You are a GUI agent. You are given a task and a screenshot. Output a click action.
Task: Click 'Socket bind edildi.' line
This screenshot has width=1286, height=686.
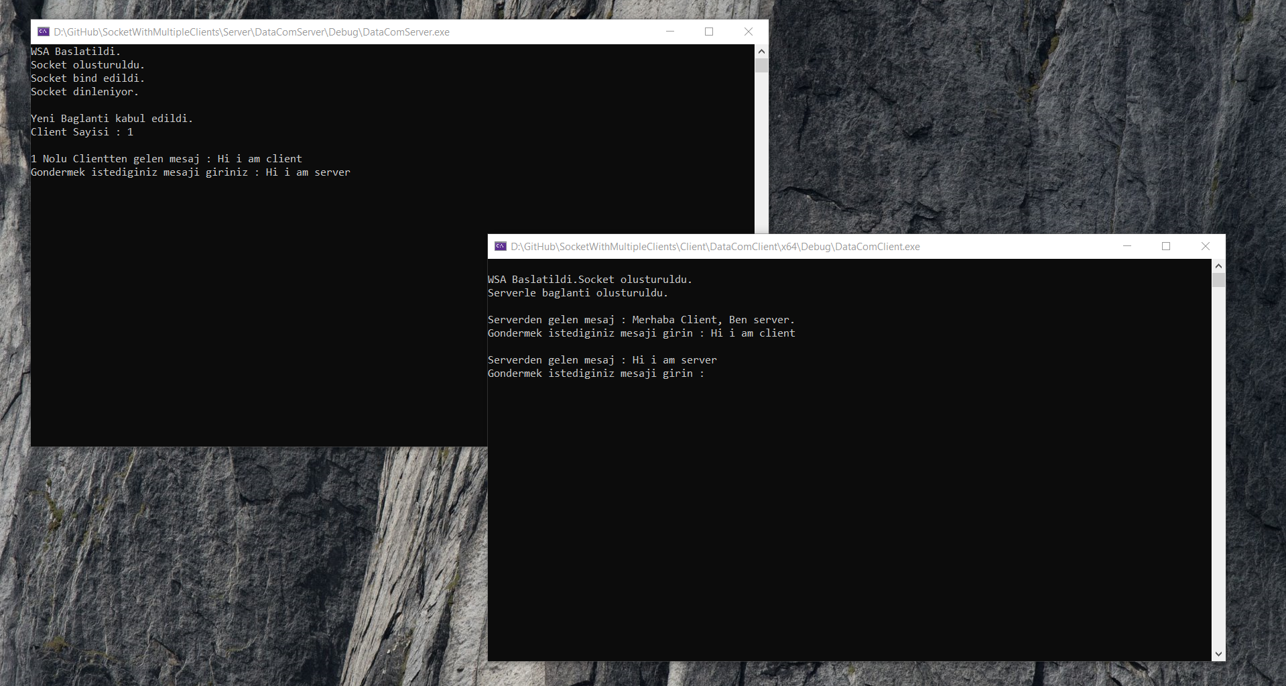point(88,78)
